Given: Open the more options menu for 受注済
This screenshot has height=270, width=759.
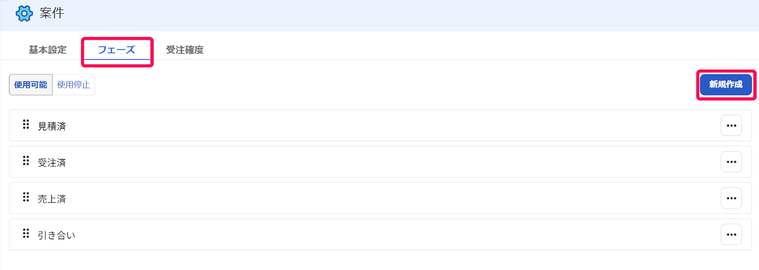Looking at the screenshot, I should click(731, 162).
